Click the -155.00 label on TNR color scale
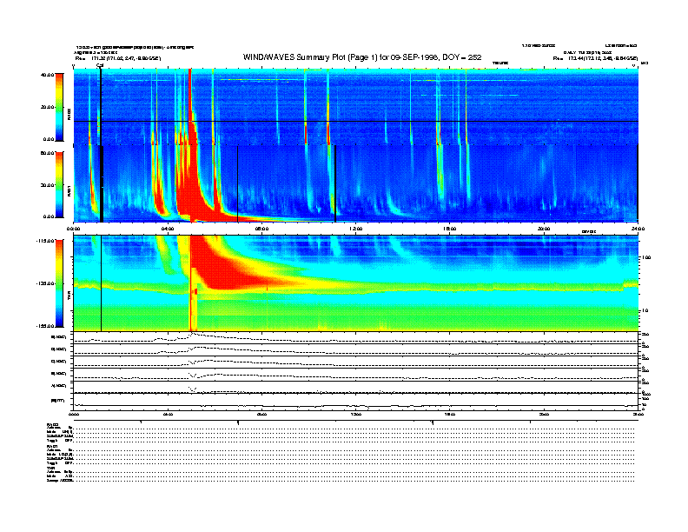Viewport: 688px width, 532px height. tap(45, 326)
